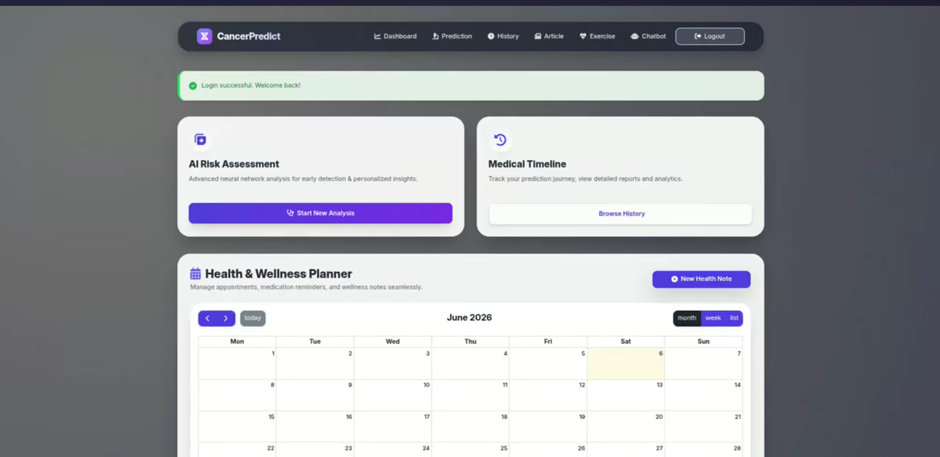Click the Wed column header
This screenshot has width=940, height=457.
[x=393, y=342]
